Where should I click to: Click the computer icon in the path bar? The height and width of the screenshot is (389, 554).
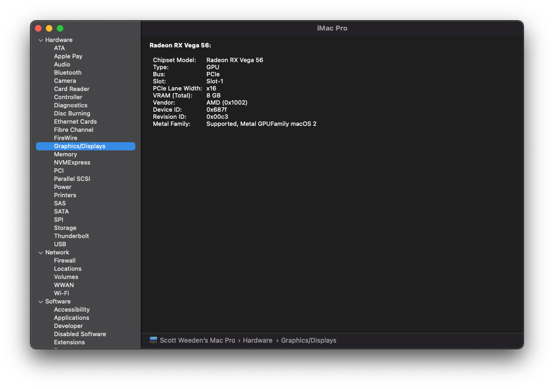tap(153, 341)
